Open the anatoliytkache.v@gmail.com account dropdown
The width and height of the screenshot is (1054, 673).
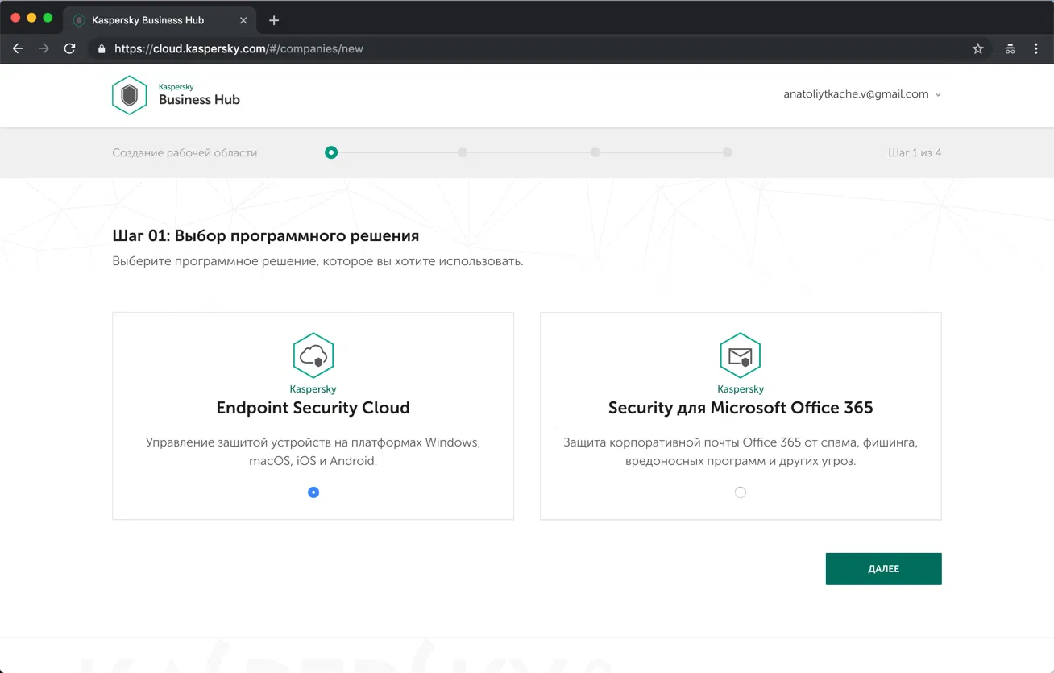[861, 93]
